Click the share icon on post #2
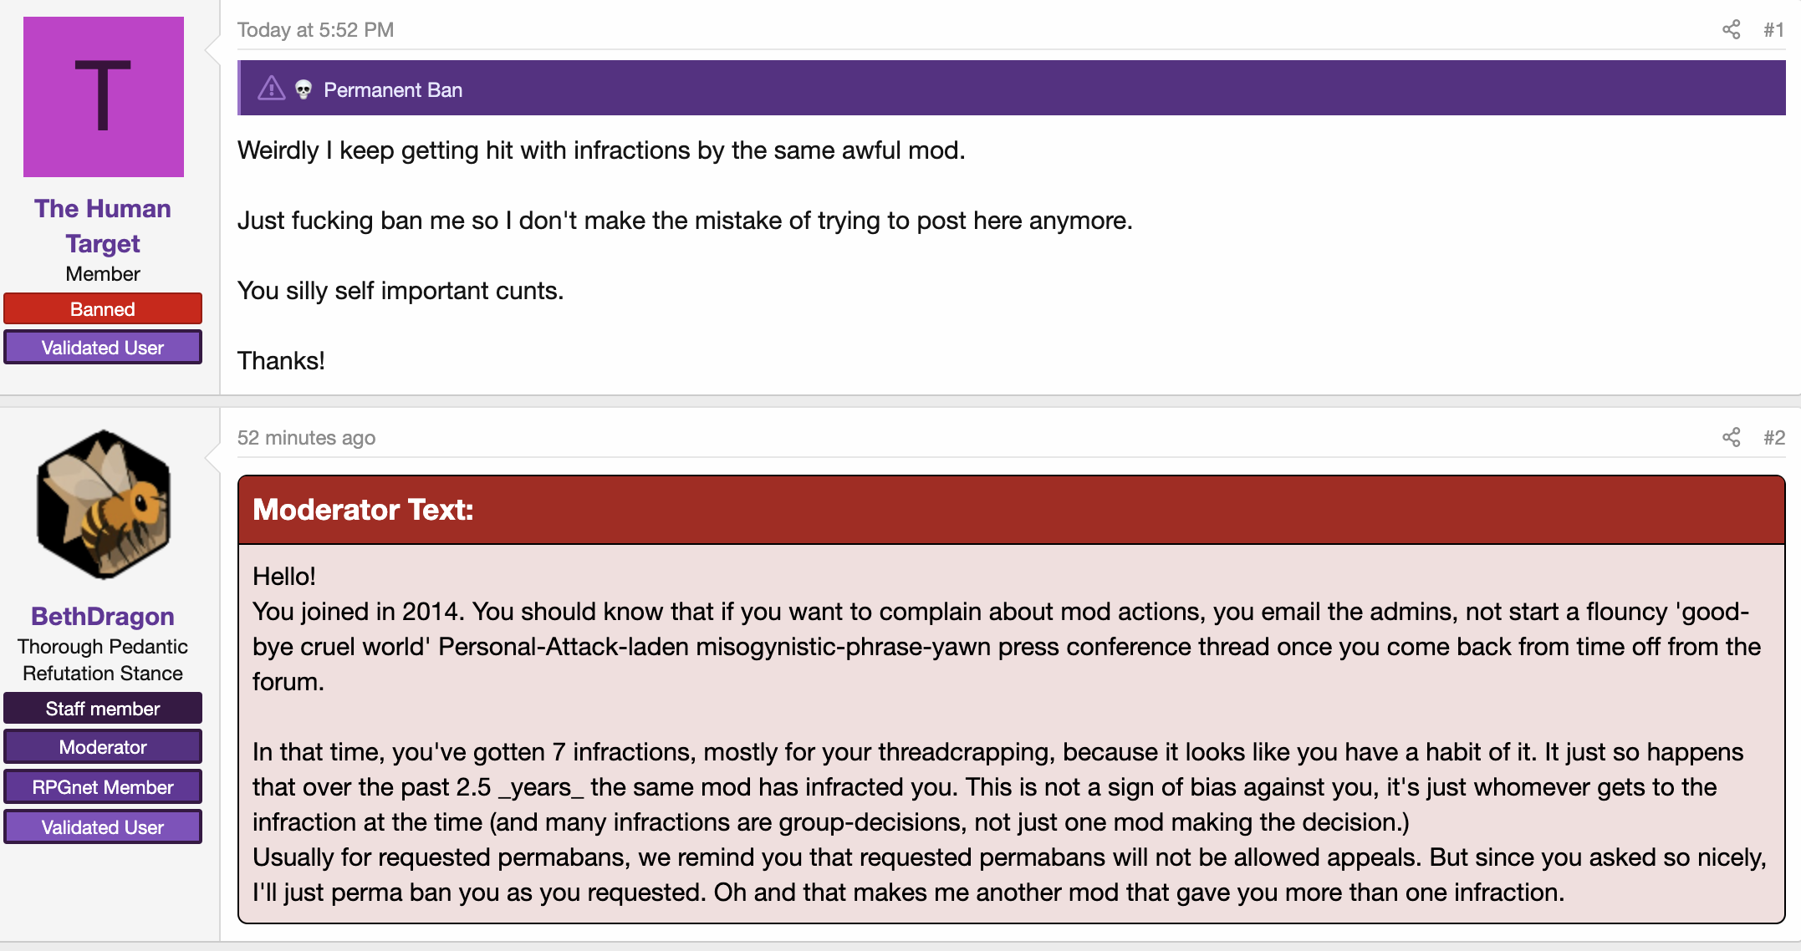 click(1731, 438)
